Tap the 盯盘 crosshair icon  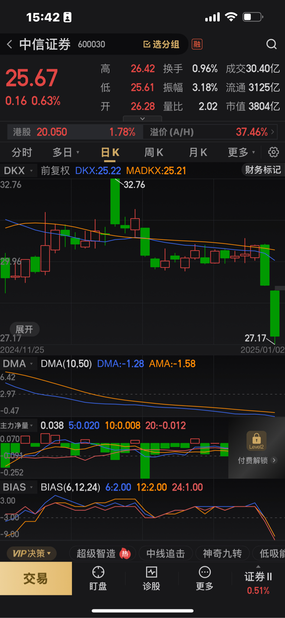(98, 572)
